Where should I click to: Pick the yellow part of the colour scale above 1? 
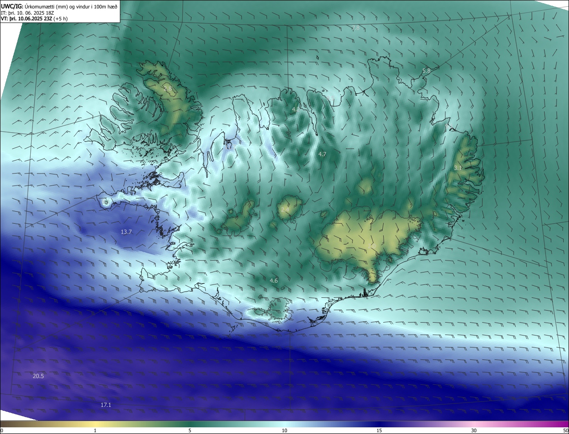[95, 424]
